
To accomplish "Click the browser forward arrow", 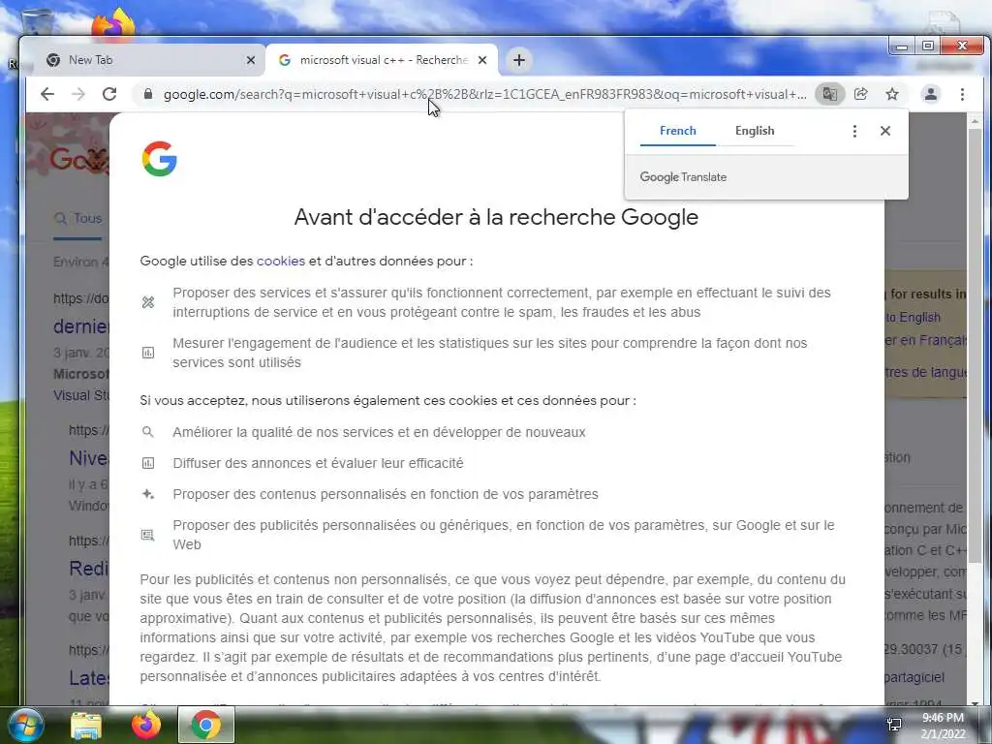I will pyautogui.click(x=78, y=94).
